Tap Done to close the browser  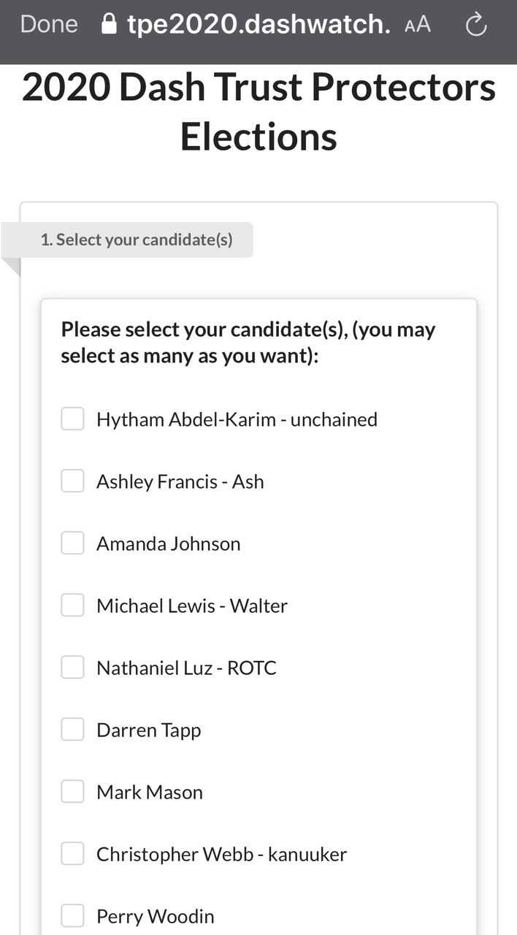49,24
